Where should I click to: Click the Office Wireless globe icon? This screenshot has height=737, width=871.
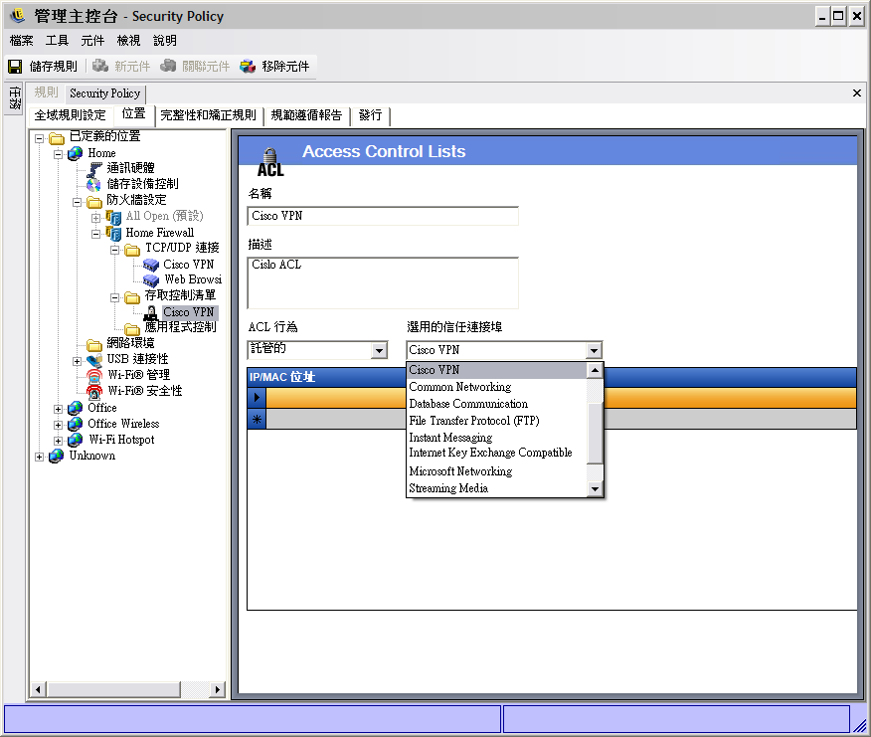click(x=75, y=425)
